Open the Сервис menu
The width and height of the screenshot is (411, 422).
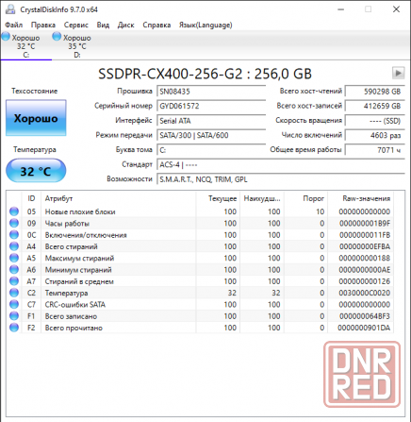[76, 25]
